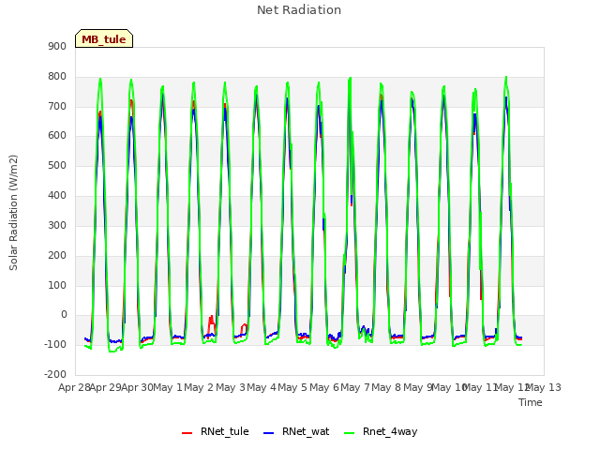Click the Apr 30 x-axis label

pos(138,387)
